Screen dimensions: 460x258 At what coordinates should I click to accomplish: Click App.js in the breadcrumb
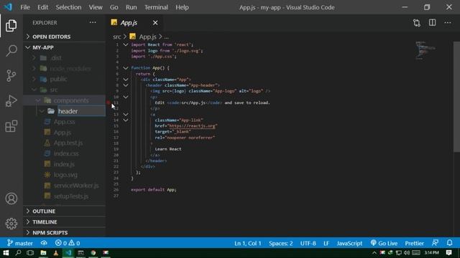tap(144, 37)
